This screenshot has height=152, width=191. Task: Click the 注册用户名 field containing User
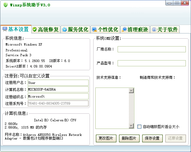[x=58, y=83]
